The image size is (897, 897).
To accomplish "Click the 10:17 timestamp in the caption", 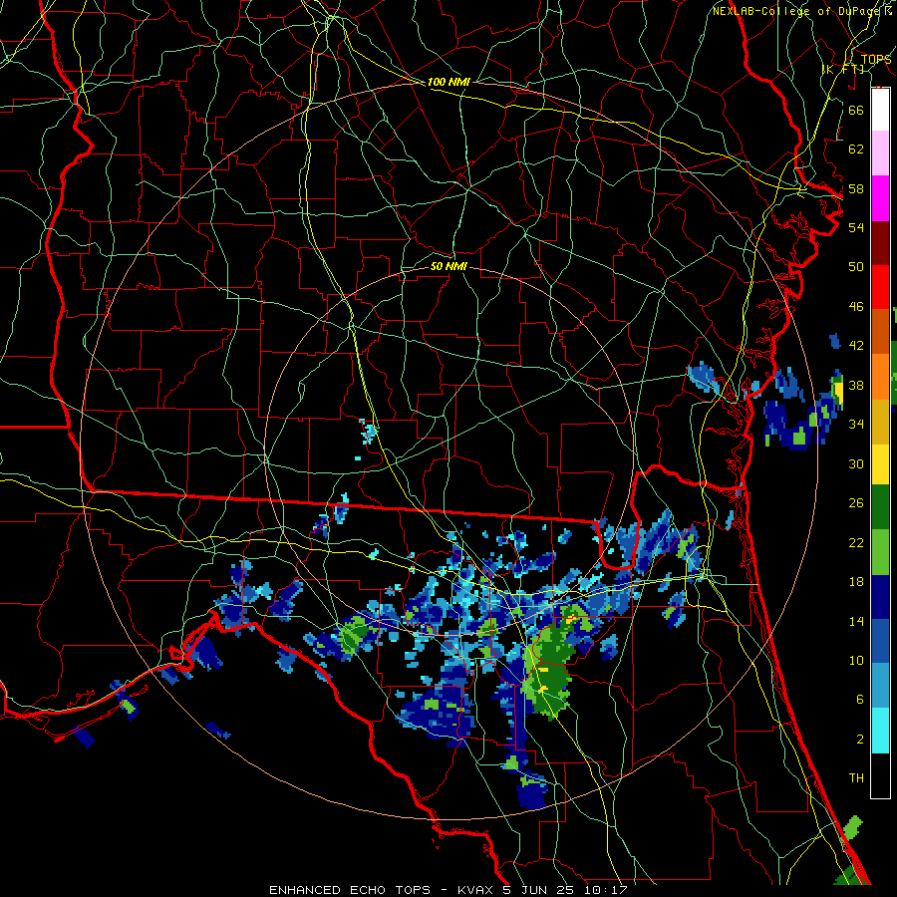I will click(606, 890).
